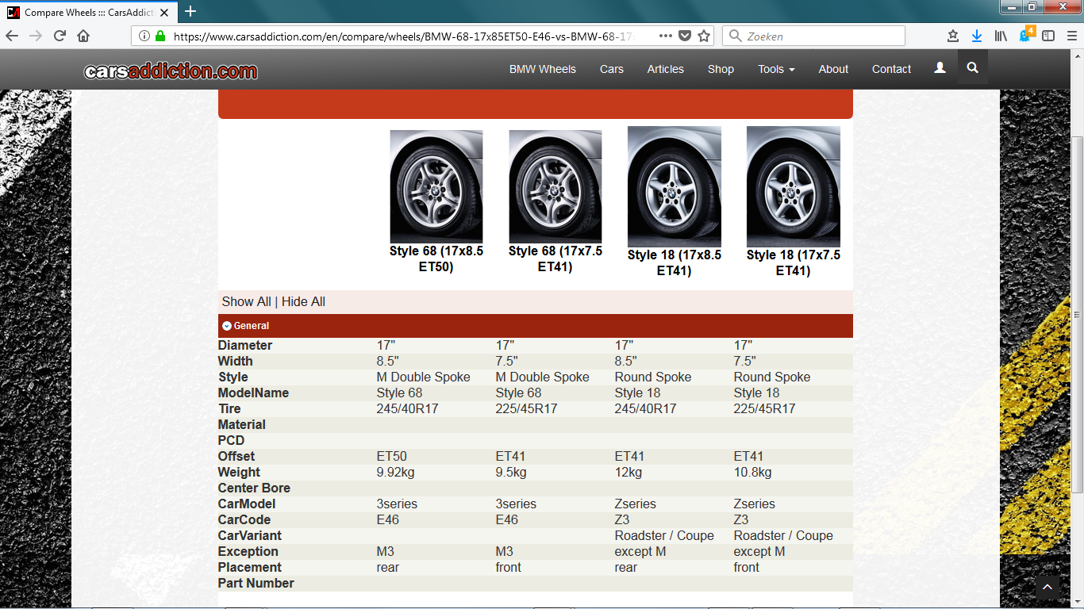Open the Firefox hamburger menu
The height and width of the screenshot is (609, 1084).
coord(1072,36)
